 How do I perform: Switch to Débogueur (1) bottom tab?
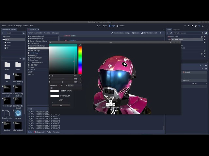click(40, 132)
